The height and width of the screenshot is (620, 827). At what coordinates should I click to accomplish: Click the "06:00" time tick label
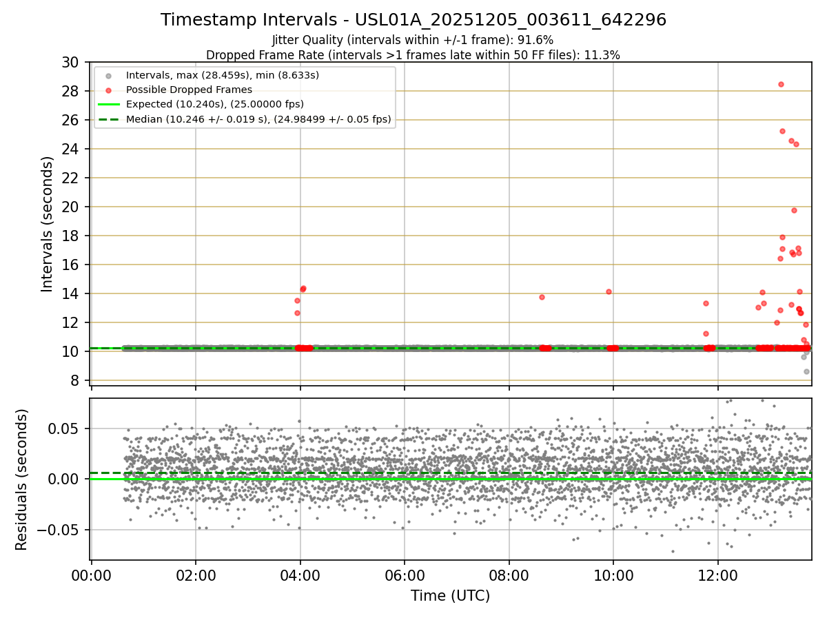tap(405, 576)
